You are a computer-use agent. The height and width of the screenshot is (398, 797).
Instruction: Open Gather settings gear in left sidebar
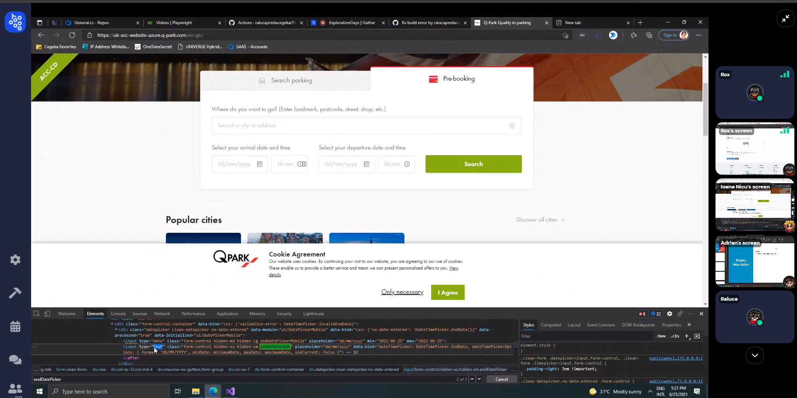(15, 259)
